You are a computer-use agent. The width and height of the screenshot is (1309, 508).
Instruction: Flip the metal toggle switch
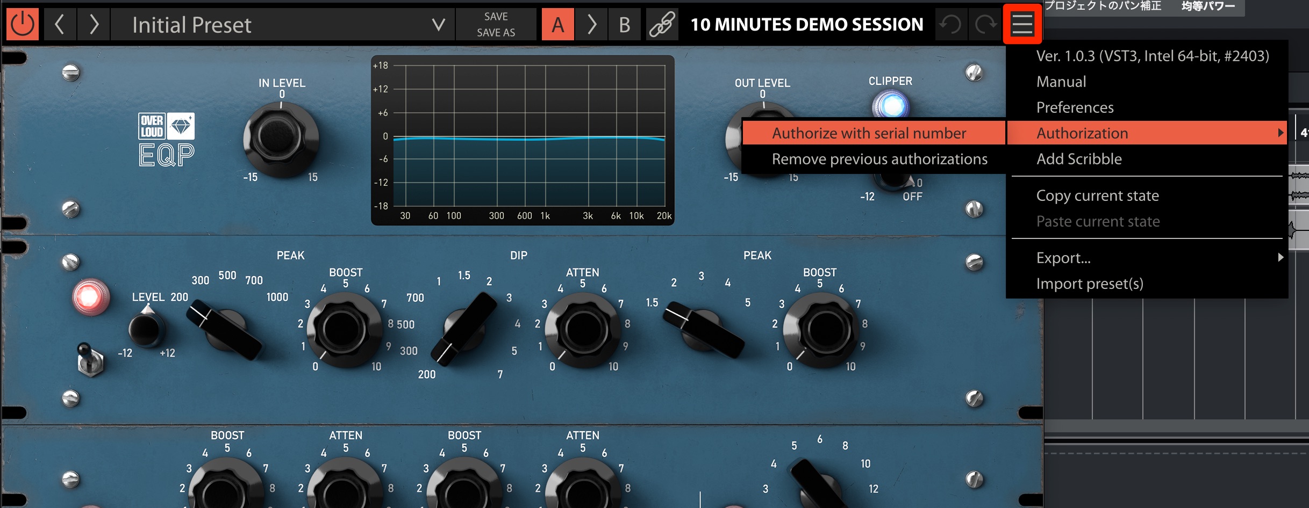(89, 359)
